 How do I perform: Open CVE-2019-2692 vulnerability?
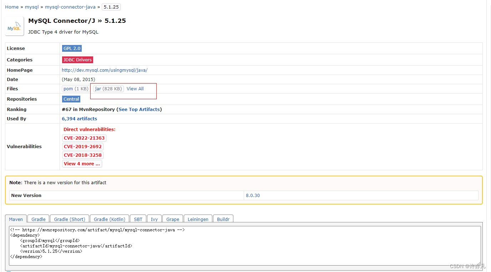click(83, 146)
